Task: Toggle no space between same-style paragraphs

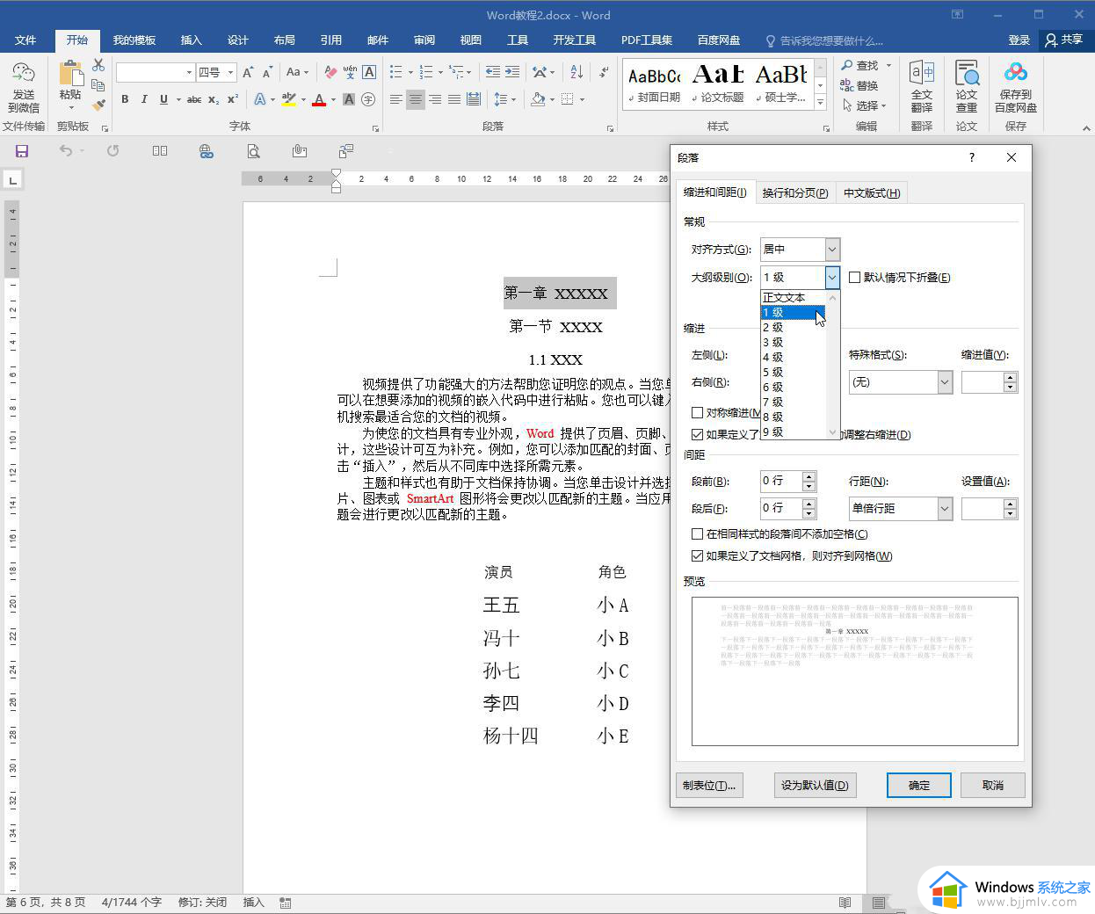Action: coord(697,533)
